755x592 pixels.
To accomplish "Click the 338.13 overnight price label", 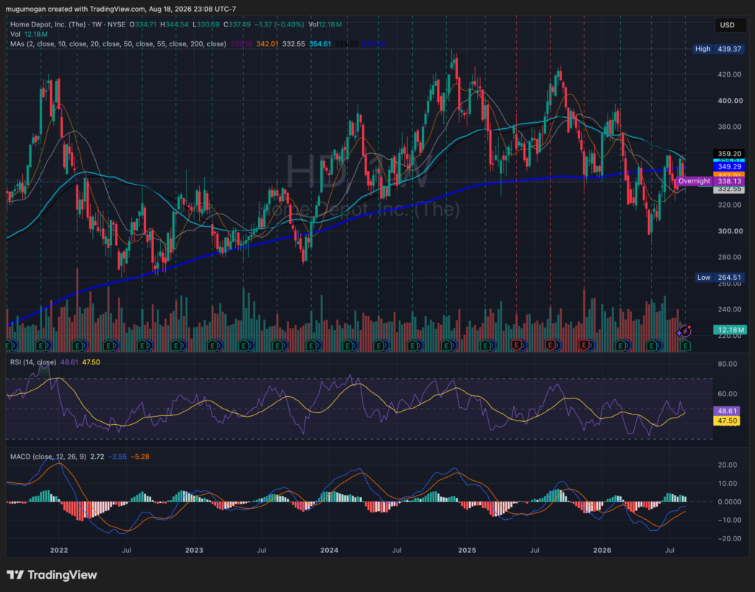I will coord(729,181).
